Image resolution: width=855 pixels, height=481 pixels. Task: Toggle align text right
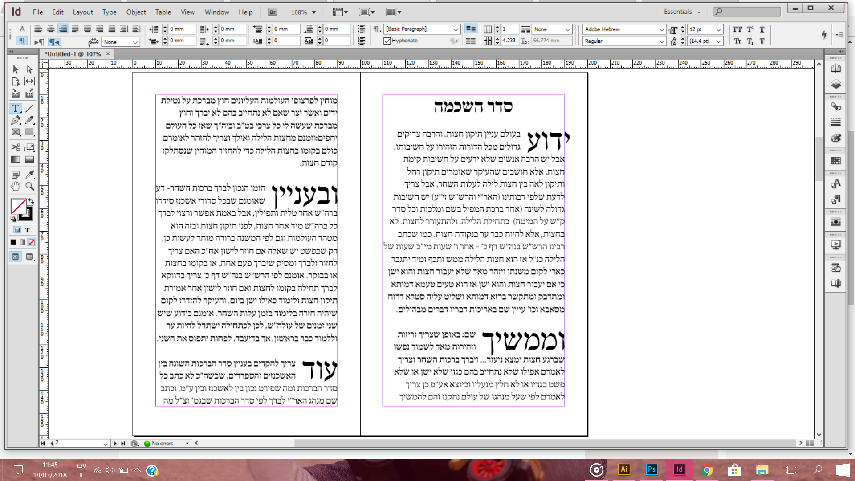pos(63,29)
